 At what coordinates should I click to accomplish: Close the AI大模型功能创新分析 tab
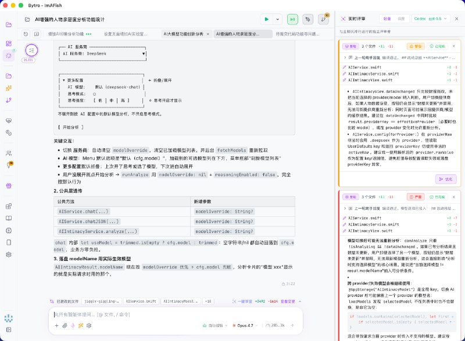click(208, 34)
